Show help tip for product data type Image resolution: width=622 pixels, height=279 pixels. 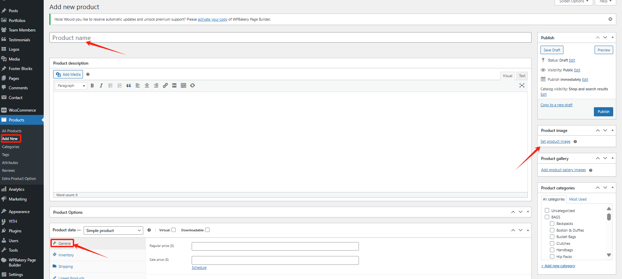(x=149, y=230)
